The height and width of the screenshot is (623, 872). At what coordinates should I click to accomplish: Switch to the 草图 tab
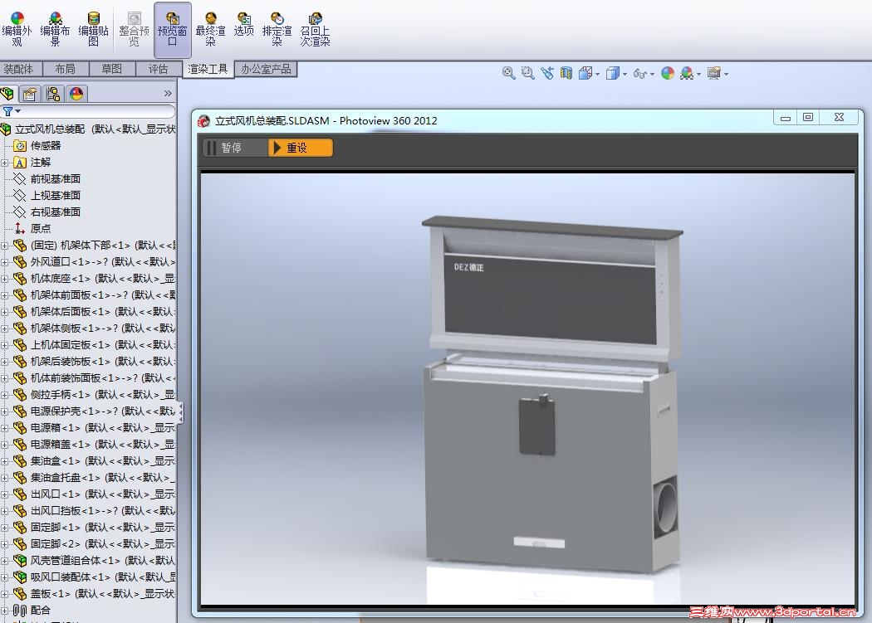112,69
